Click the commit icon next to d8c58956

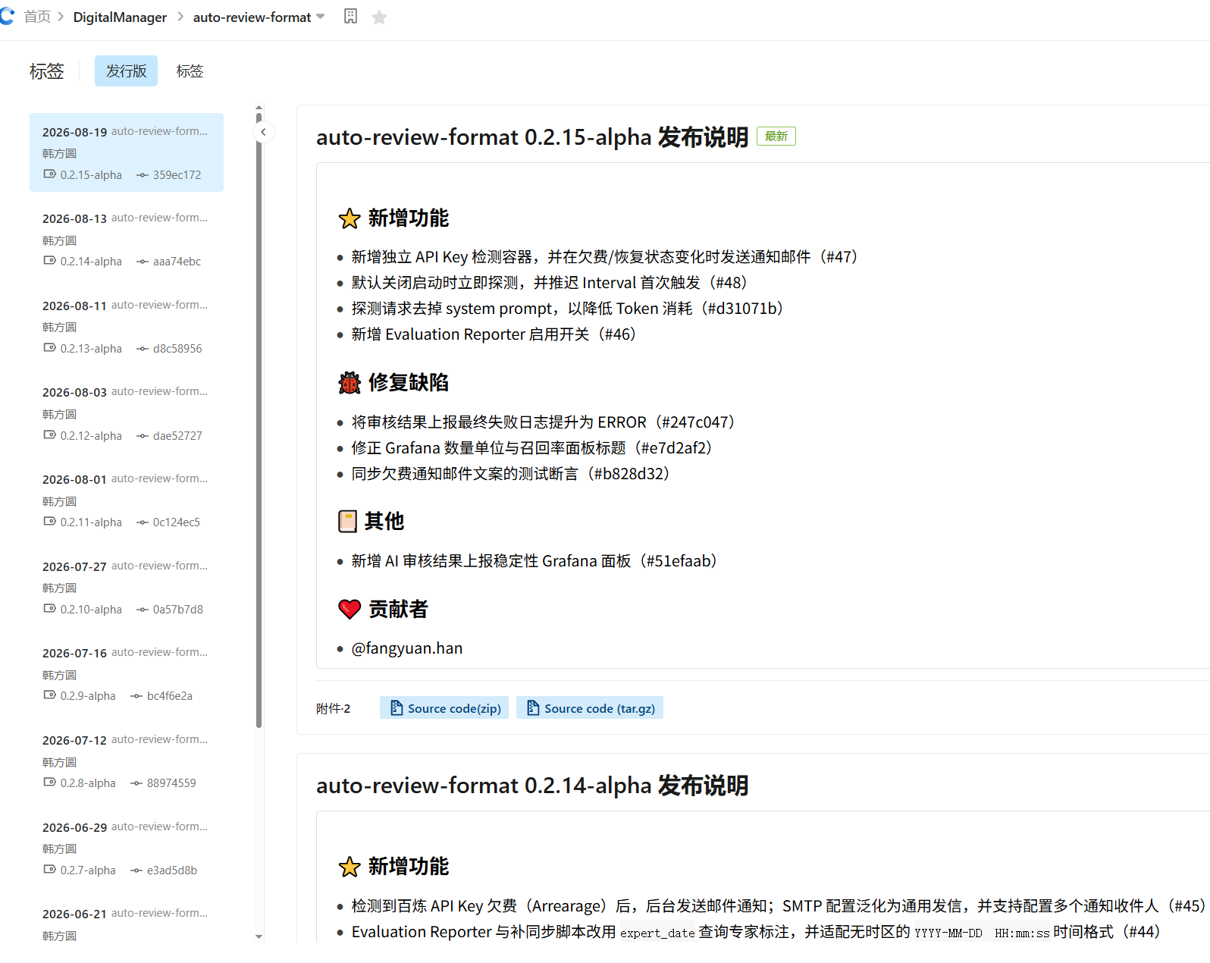click(x=142, y=349)
